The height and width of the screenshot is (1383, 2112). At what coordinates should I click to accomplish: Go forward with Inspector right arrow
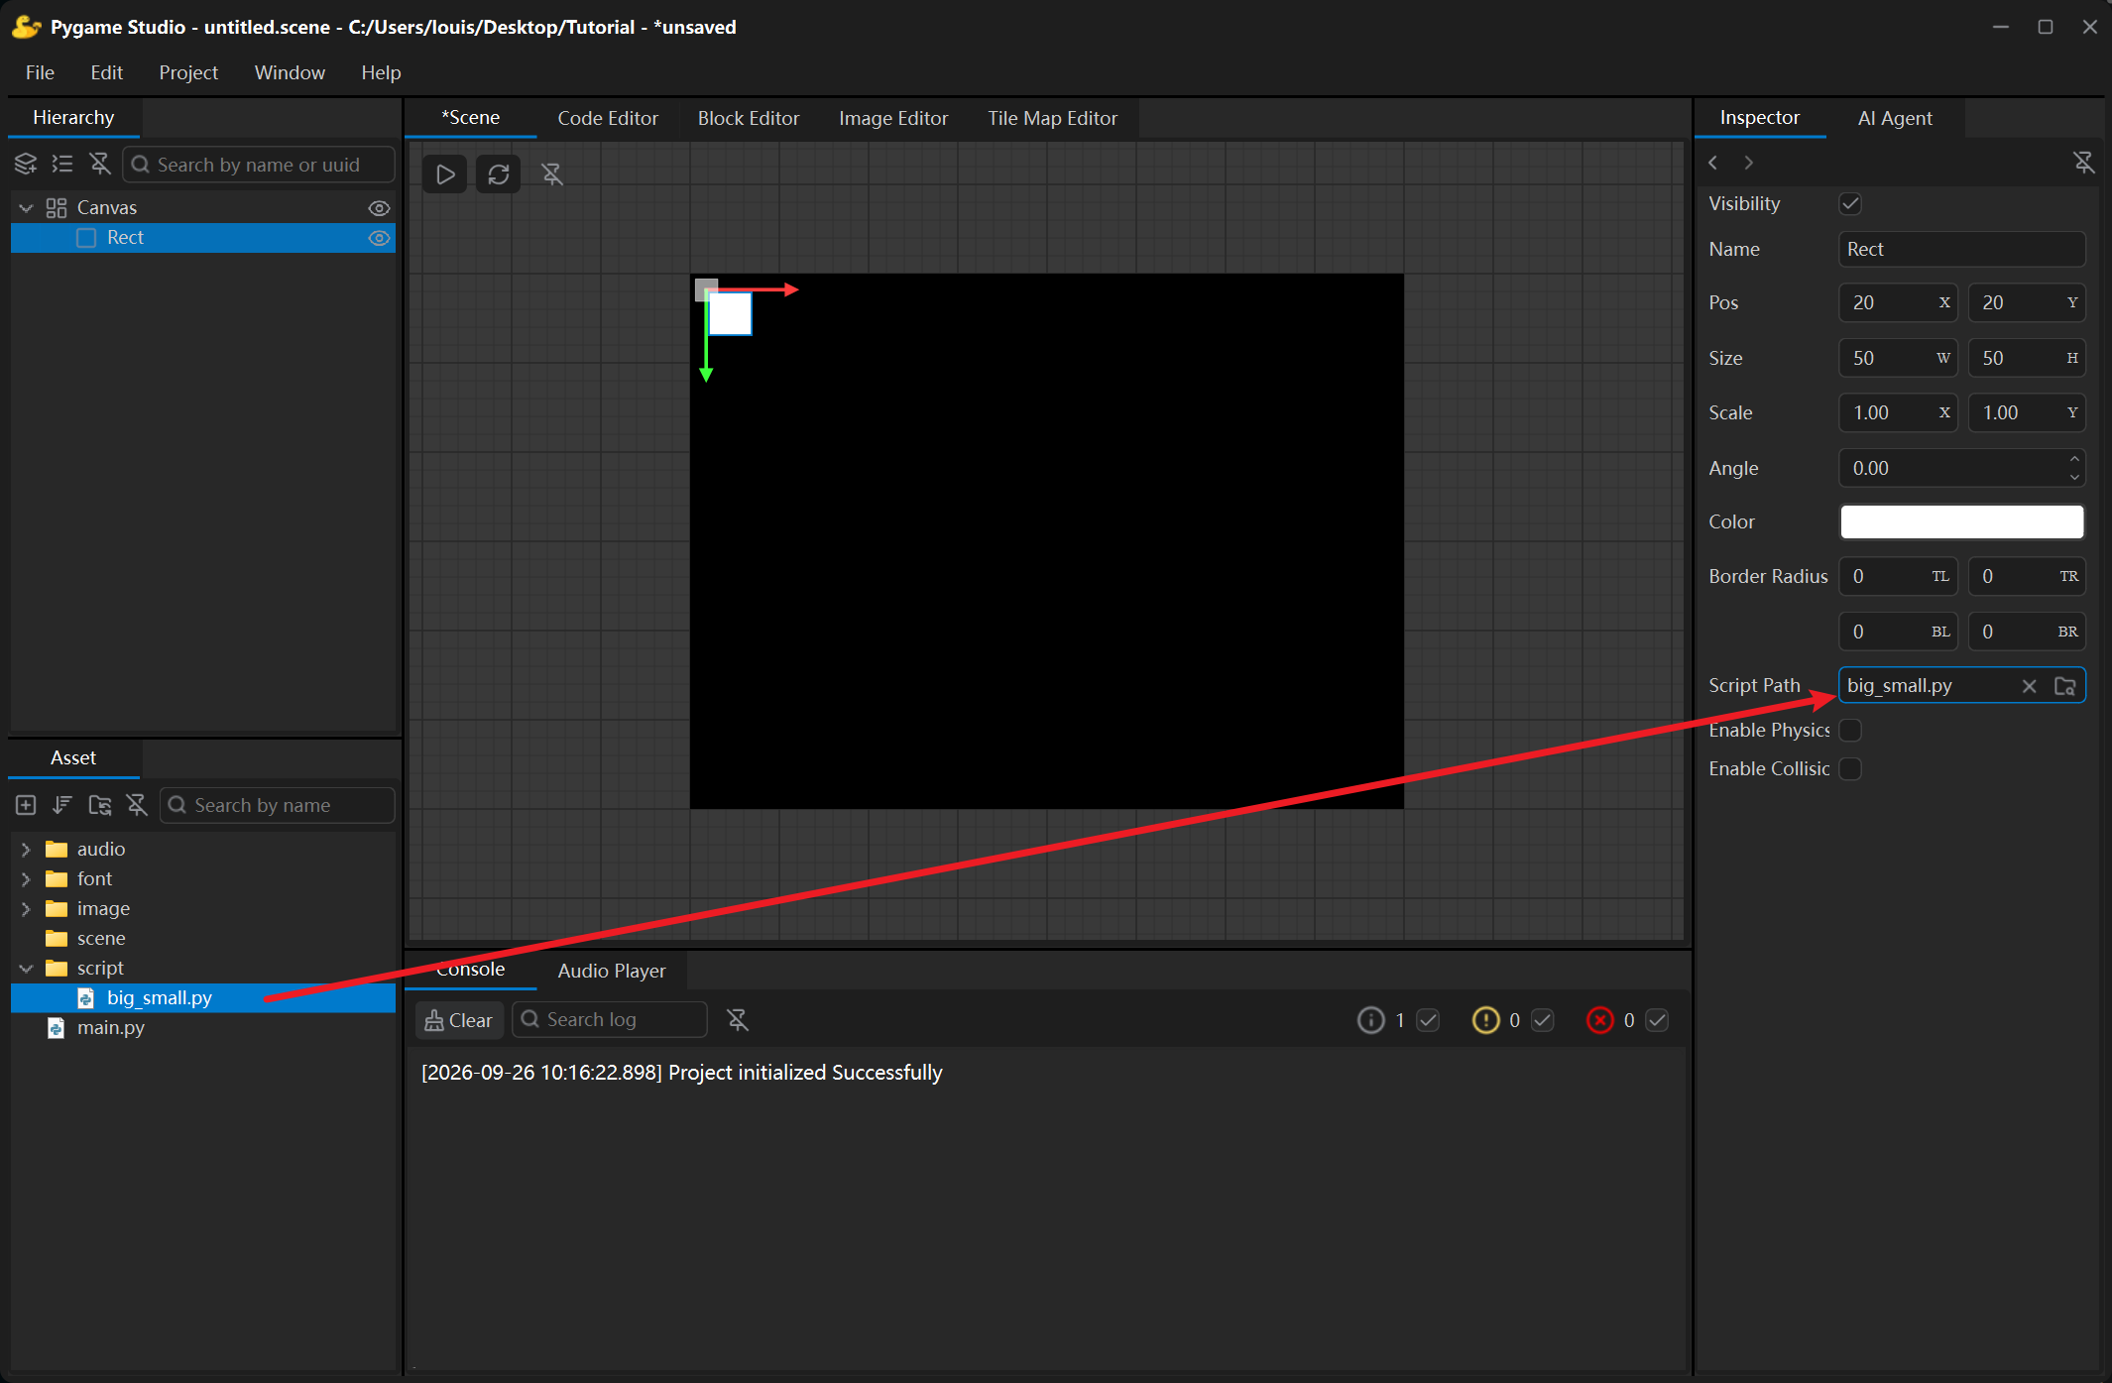(1749, 163)
